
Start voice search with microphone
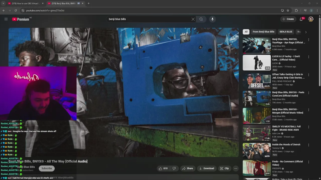(212, 19)
